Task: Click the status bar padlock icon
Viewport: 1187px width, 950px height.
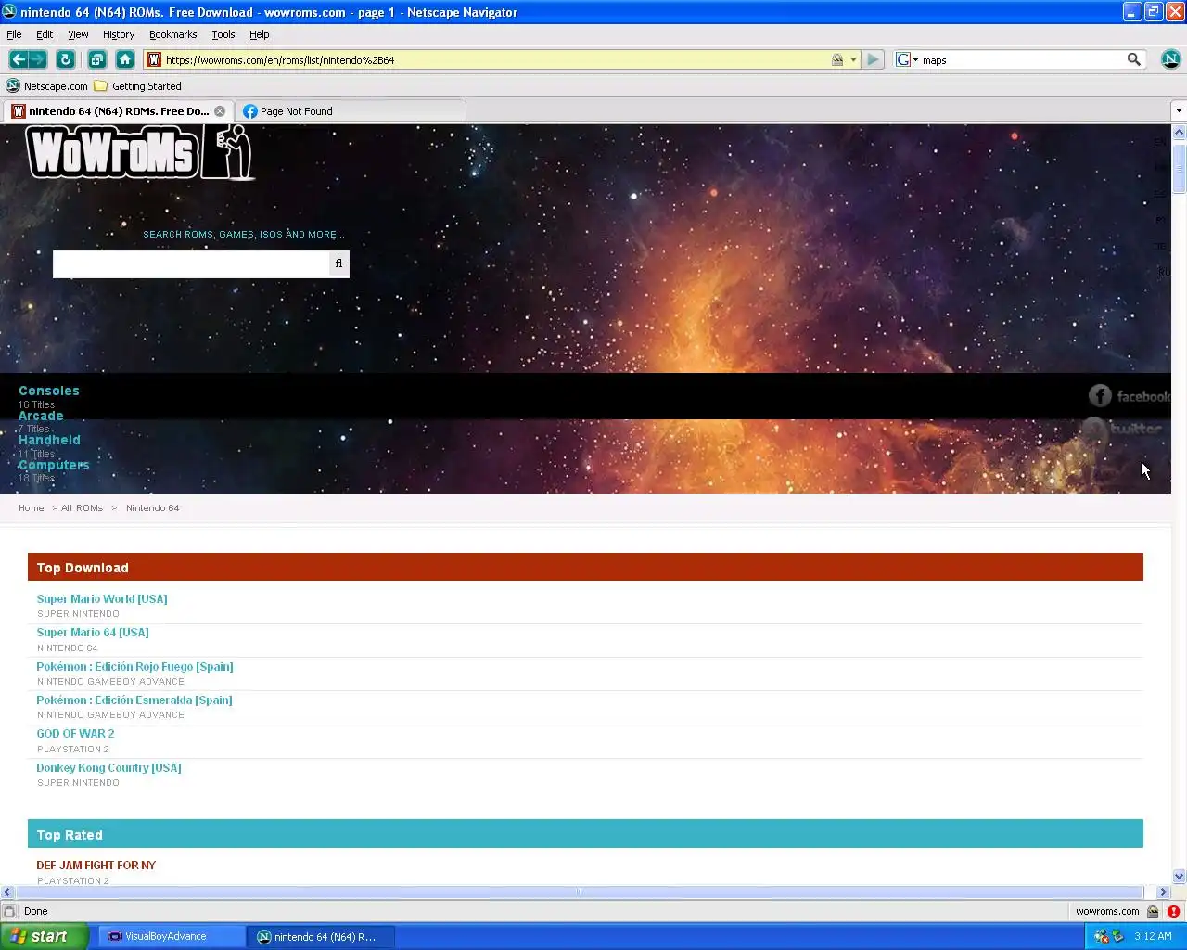Action: point(1153,911)
